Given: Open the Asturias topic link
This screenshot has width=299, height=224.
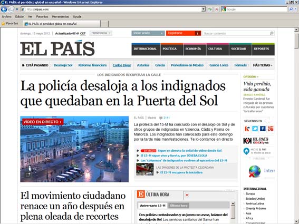Looking at the screenshot, I should coord(143,65).
